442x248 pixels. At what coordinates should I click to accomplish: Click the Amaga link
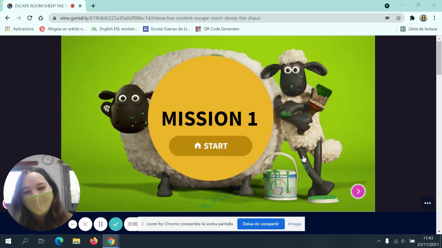[x=294, y=224]
